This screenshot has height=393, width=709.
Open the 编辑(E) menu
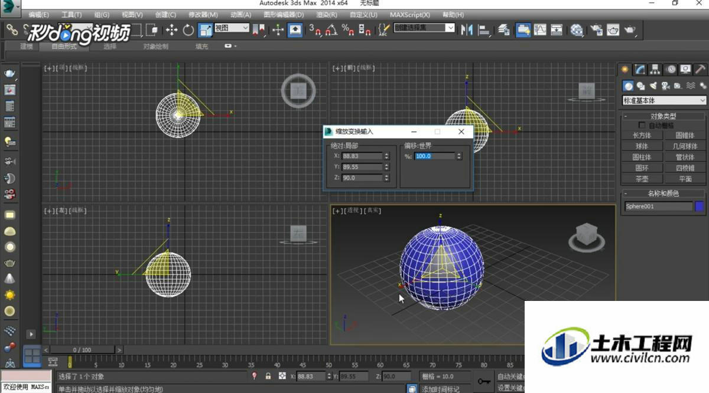pyautogui.click(x=38, y=14)
